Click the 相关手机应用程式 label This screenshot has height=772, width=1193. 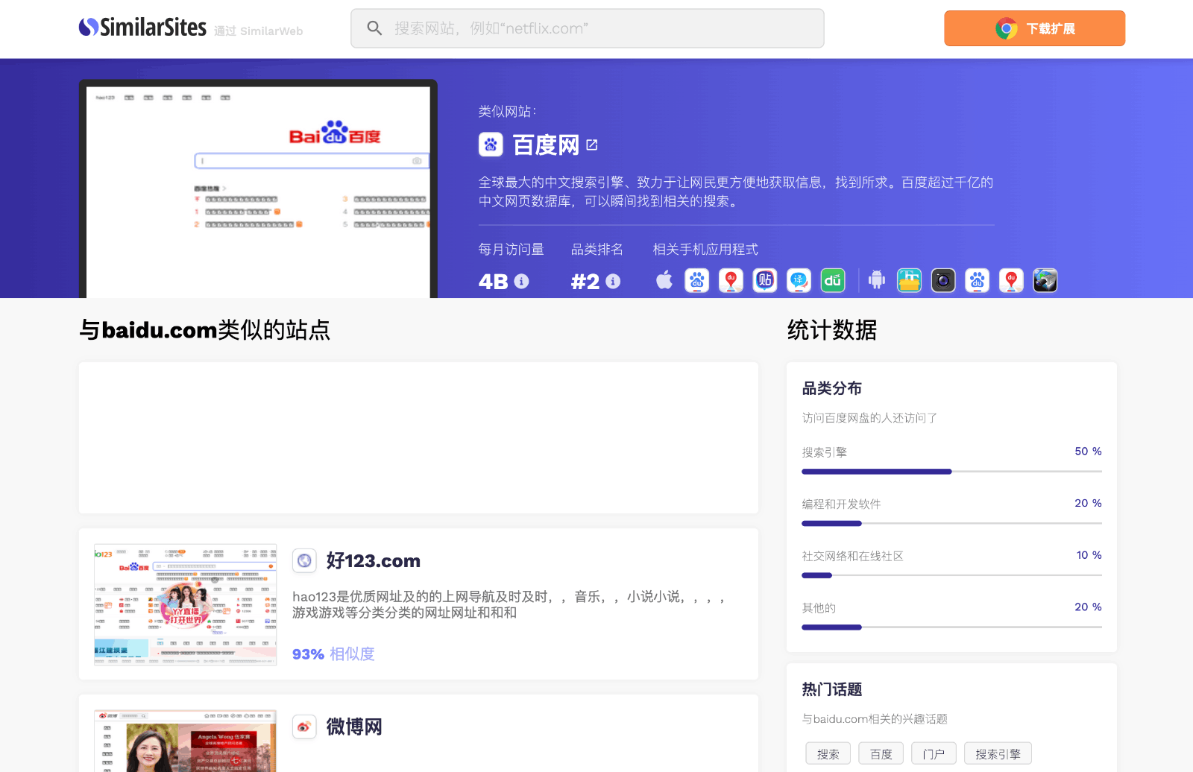click(x=705, y=249)
